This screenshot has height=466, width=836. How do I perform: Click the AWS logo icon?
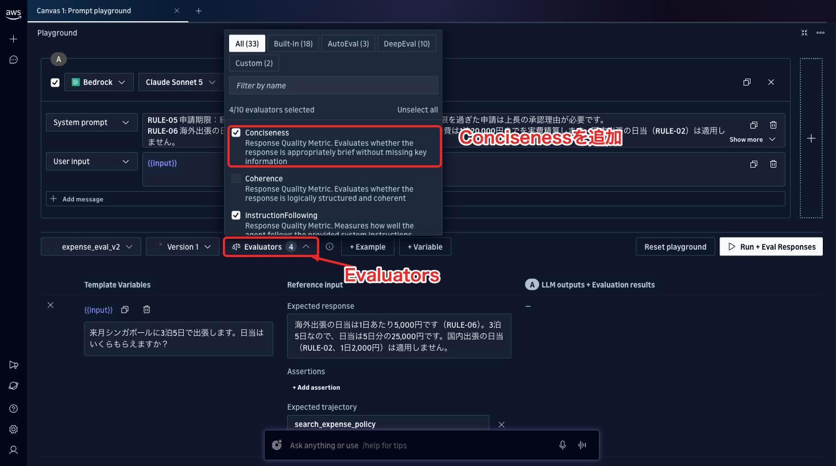click(13, 14)
